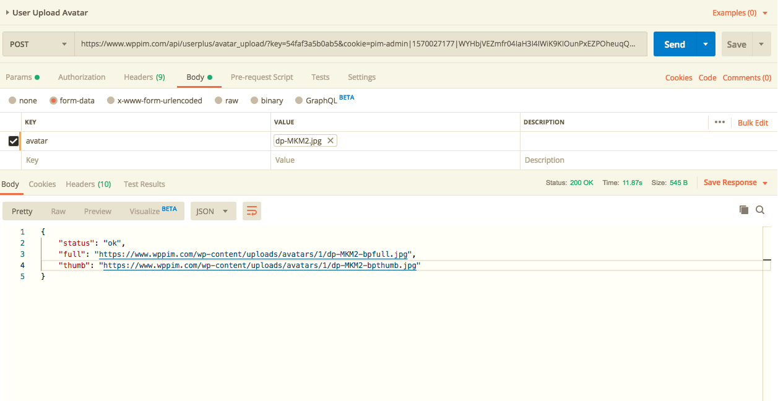Open the POST request method dropdown
778x401 pixels.
38,44
